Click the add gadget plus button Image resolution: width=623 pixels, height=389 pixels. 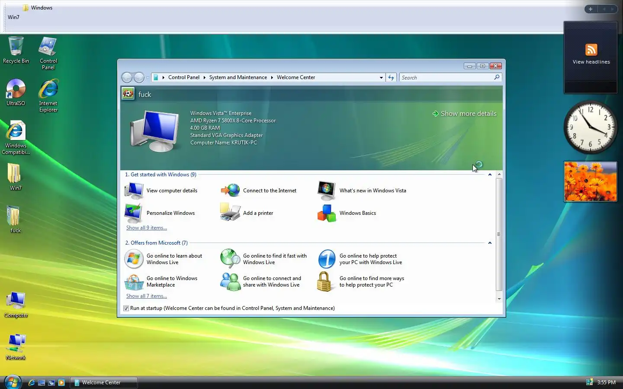click(x=590, y=9)
